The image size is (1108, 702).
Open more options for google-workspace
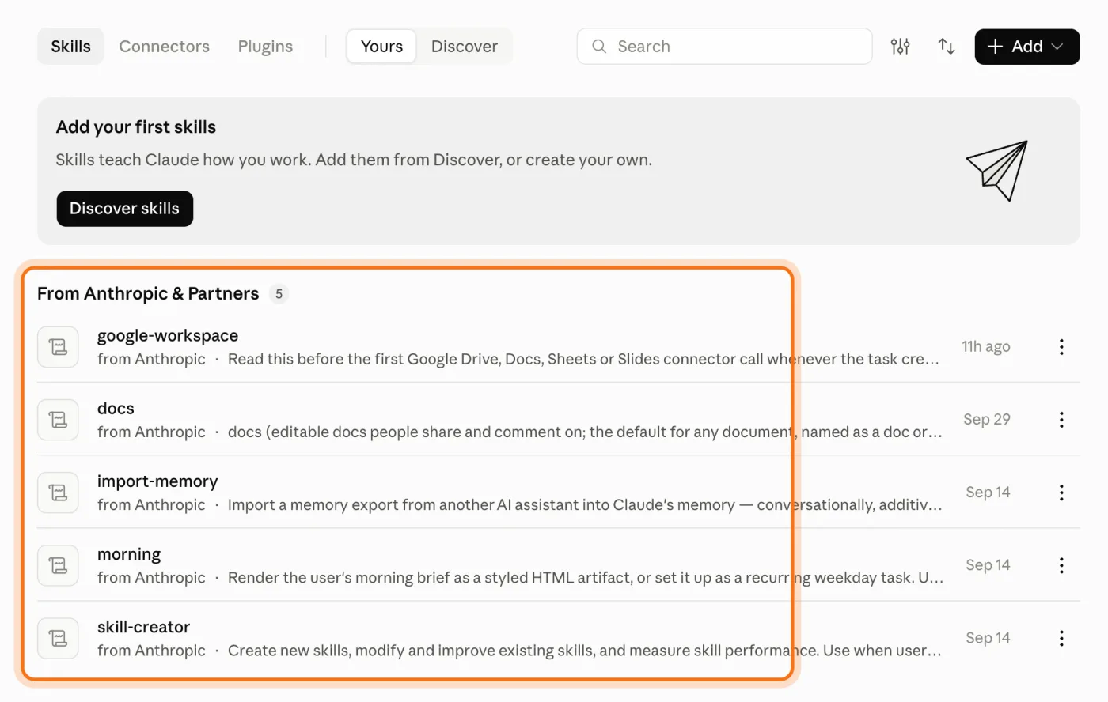(1061, 347)
